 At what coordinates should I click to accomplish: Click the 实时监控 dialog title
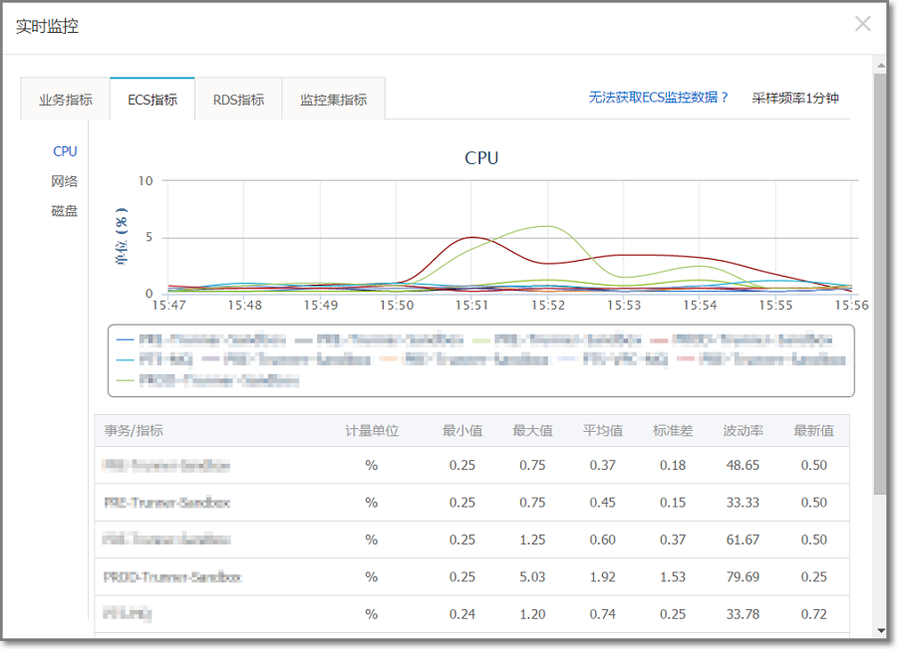tap(47, 26)
